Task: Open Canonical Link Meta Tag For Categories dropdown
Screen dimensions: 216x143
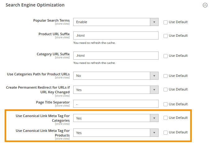Action: tap(116, 118)
